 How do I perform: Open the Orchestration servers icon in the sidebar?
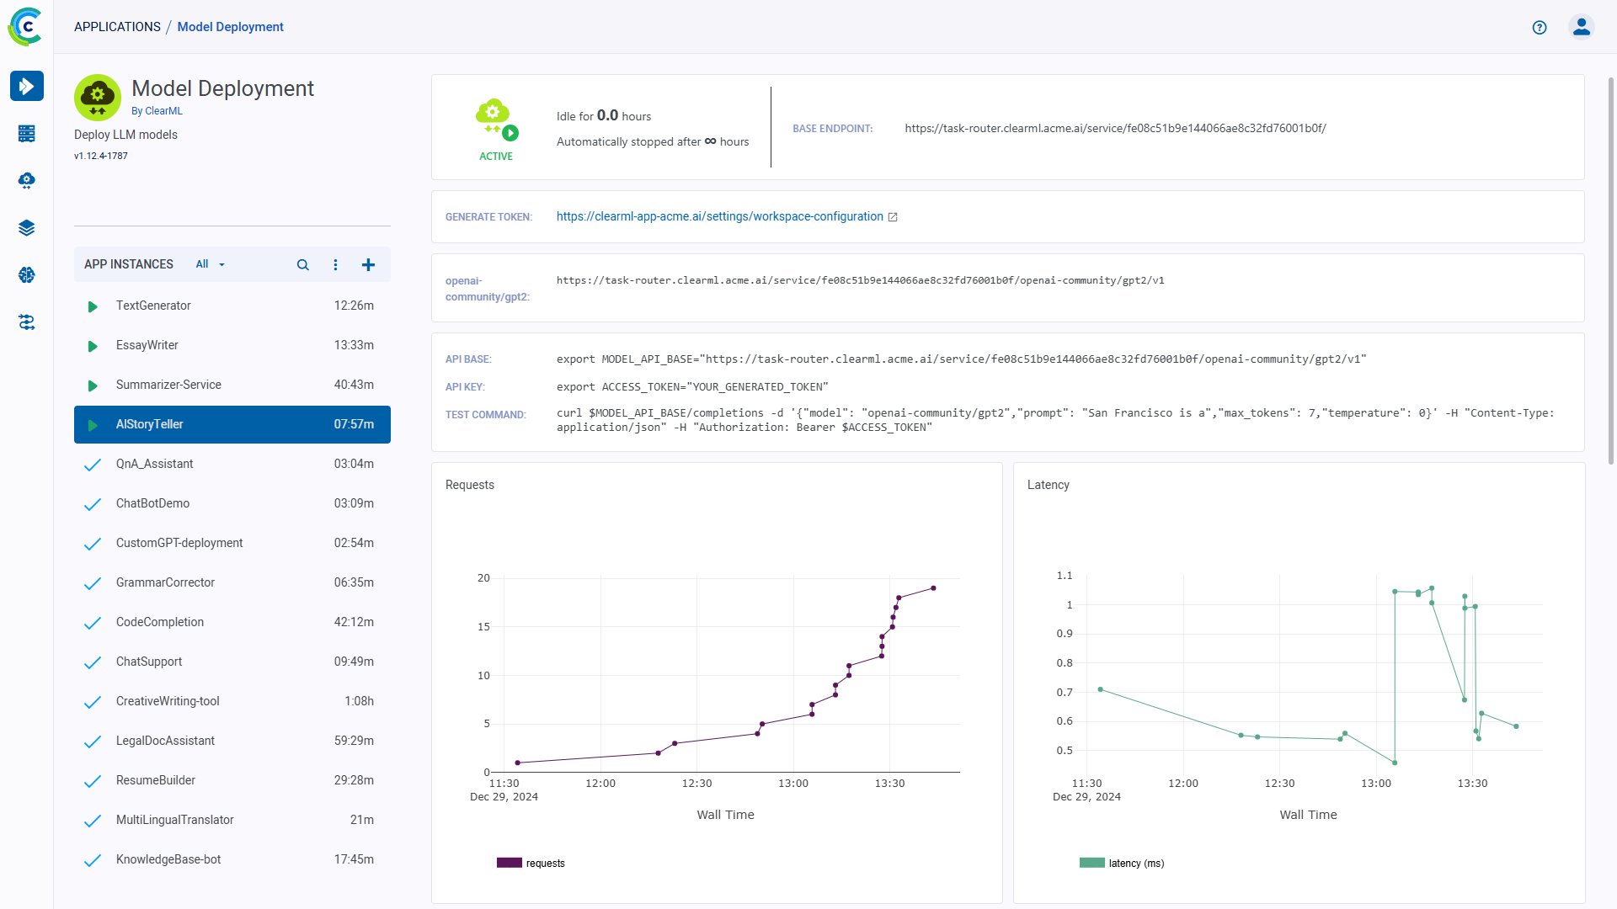click(x=26, y=133)
